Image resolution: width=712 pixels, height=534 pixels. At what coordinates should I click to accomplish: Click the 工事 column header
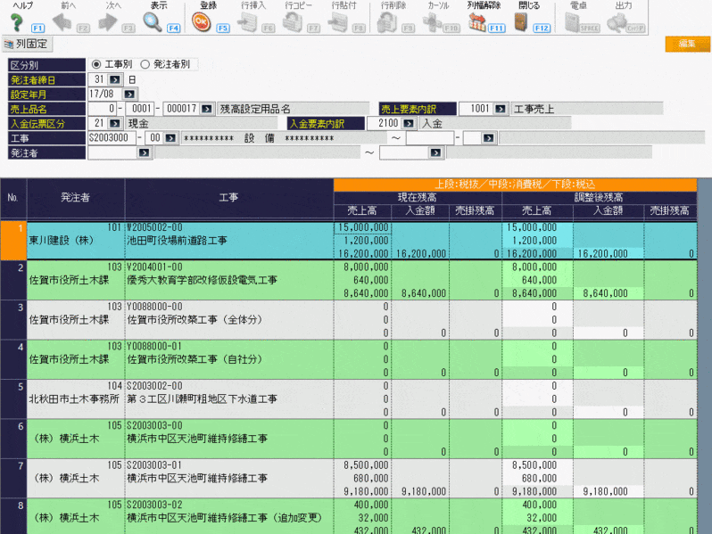[x=228, y=198]
